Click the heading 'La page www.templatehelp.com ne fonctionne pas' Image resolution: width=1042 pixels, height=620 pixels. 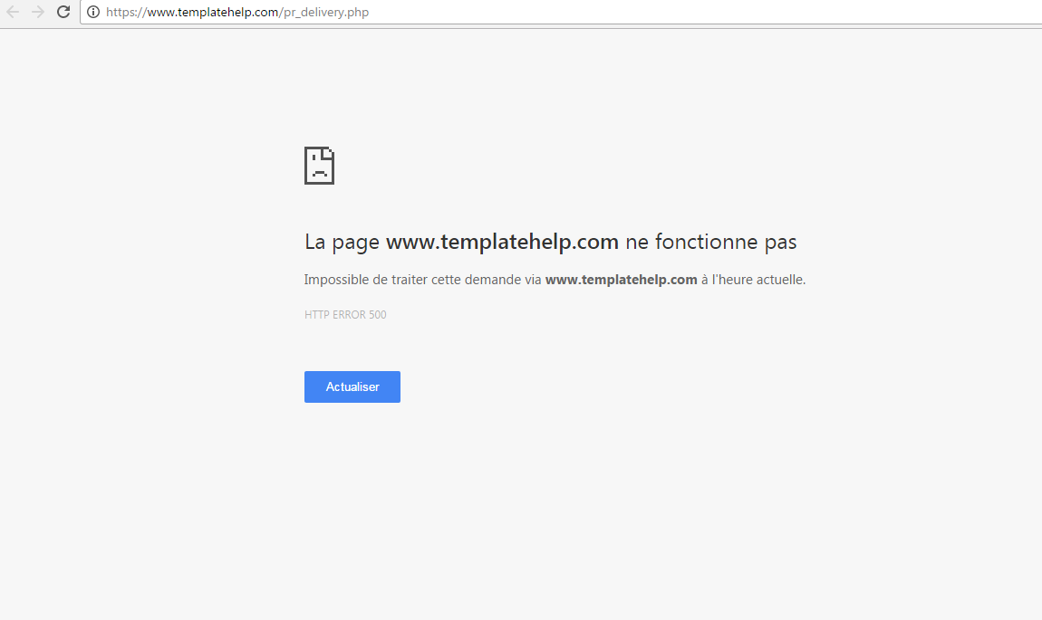coord(550,242)
